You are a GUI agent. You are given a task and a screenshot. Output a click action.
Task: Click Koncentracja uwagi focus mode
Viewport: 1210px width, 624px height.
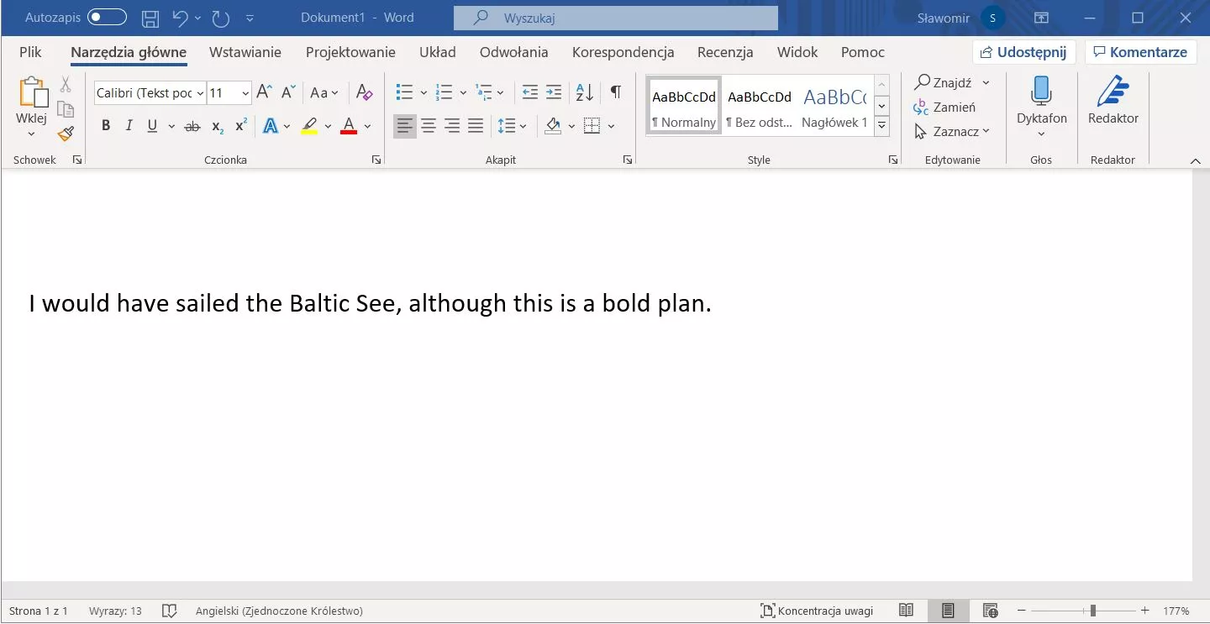(x=817, y=611)
